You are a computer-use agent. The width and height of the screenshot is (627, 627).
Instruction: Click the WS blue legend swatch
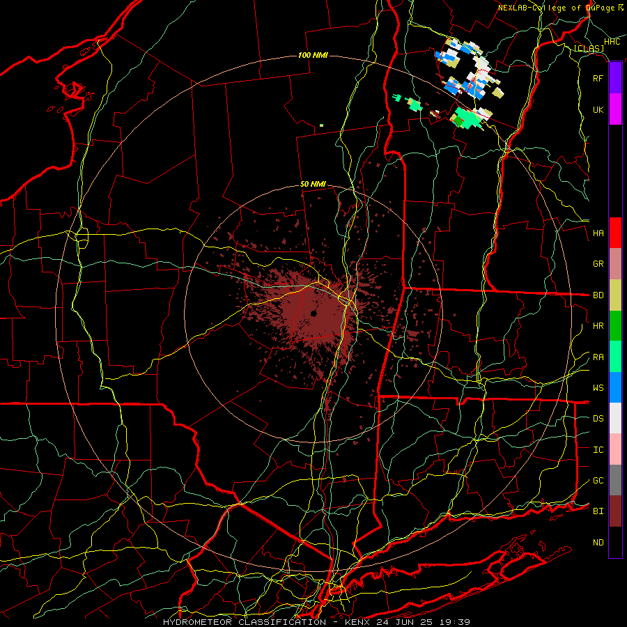point(615,387)
